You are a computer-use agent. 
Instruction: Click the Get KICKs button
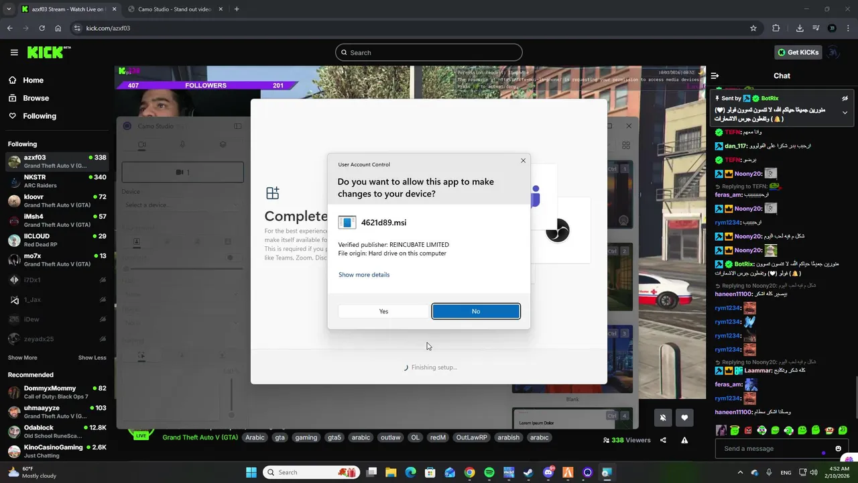pyautogui.click(x=798, y=52)
